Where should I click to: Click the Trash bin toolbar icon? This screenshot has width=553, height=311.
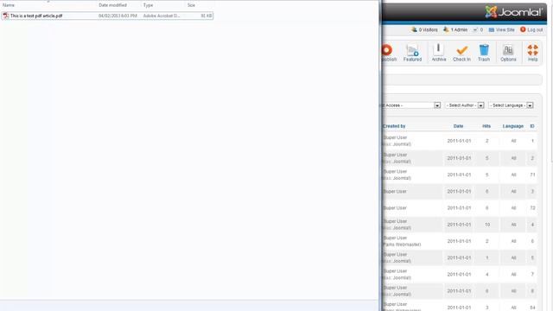point(484,50)
